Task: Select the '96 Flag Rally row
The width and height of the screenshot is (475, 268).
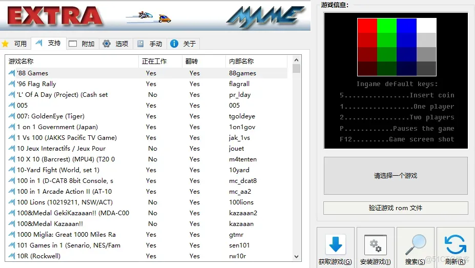Action: 147,84
